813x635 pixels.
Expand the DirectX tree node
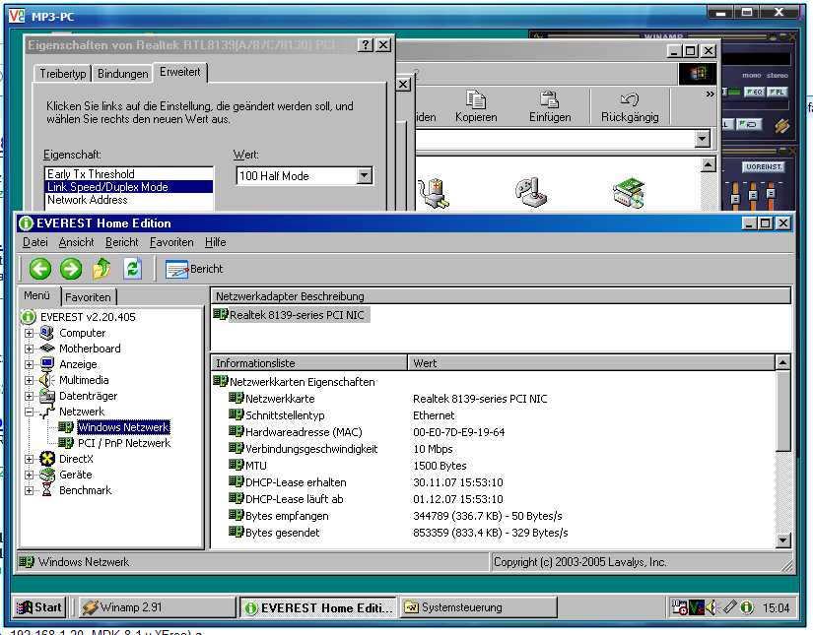pyautogui.click(x=29, y=459)
